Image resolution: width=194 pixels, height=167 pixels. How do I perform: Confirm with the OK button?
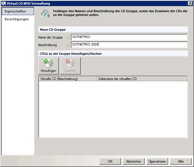[110, 161]
